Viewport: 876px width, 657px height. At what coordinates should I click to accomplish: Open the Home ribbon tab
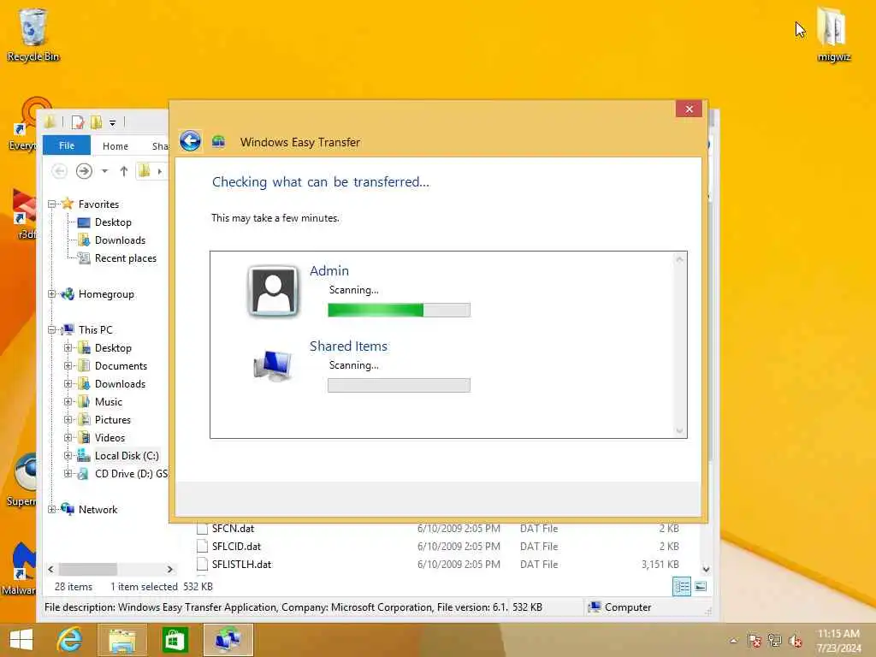coord(115,145)
